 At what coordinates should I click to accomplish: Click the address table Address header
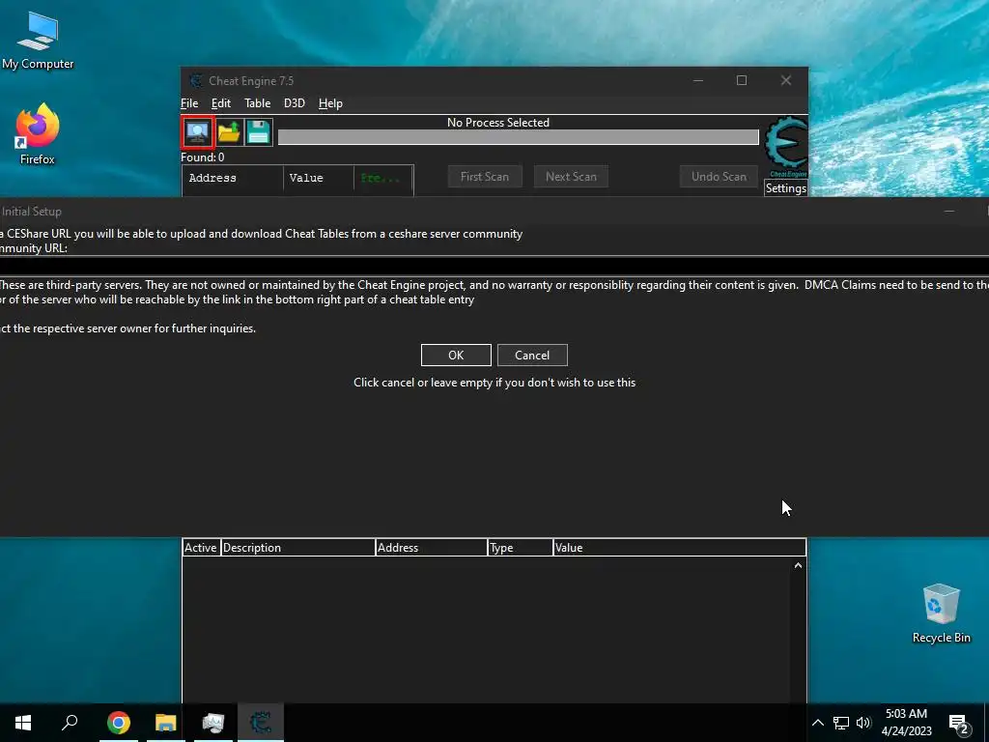point(432,548)
